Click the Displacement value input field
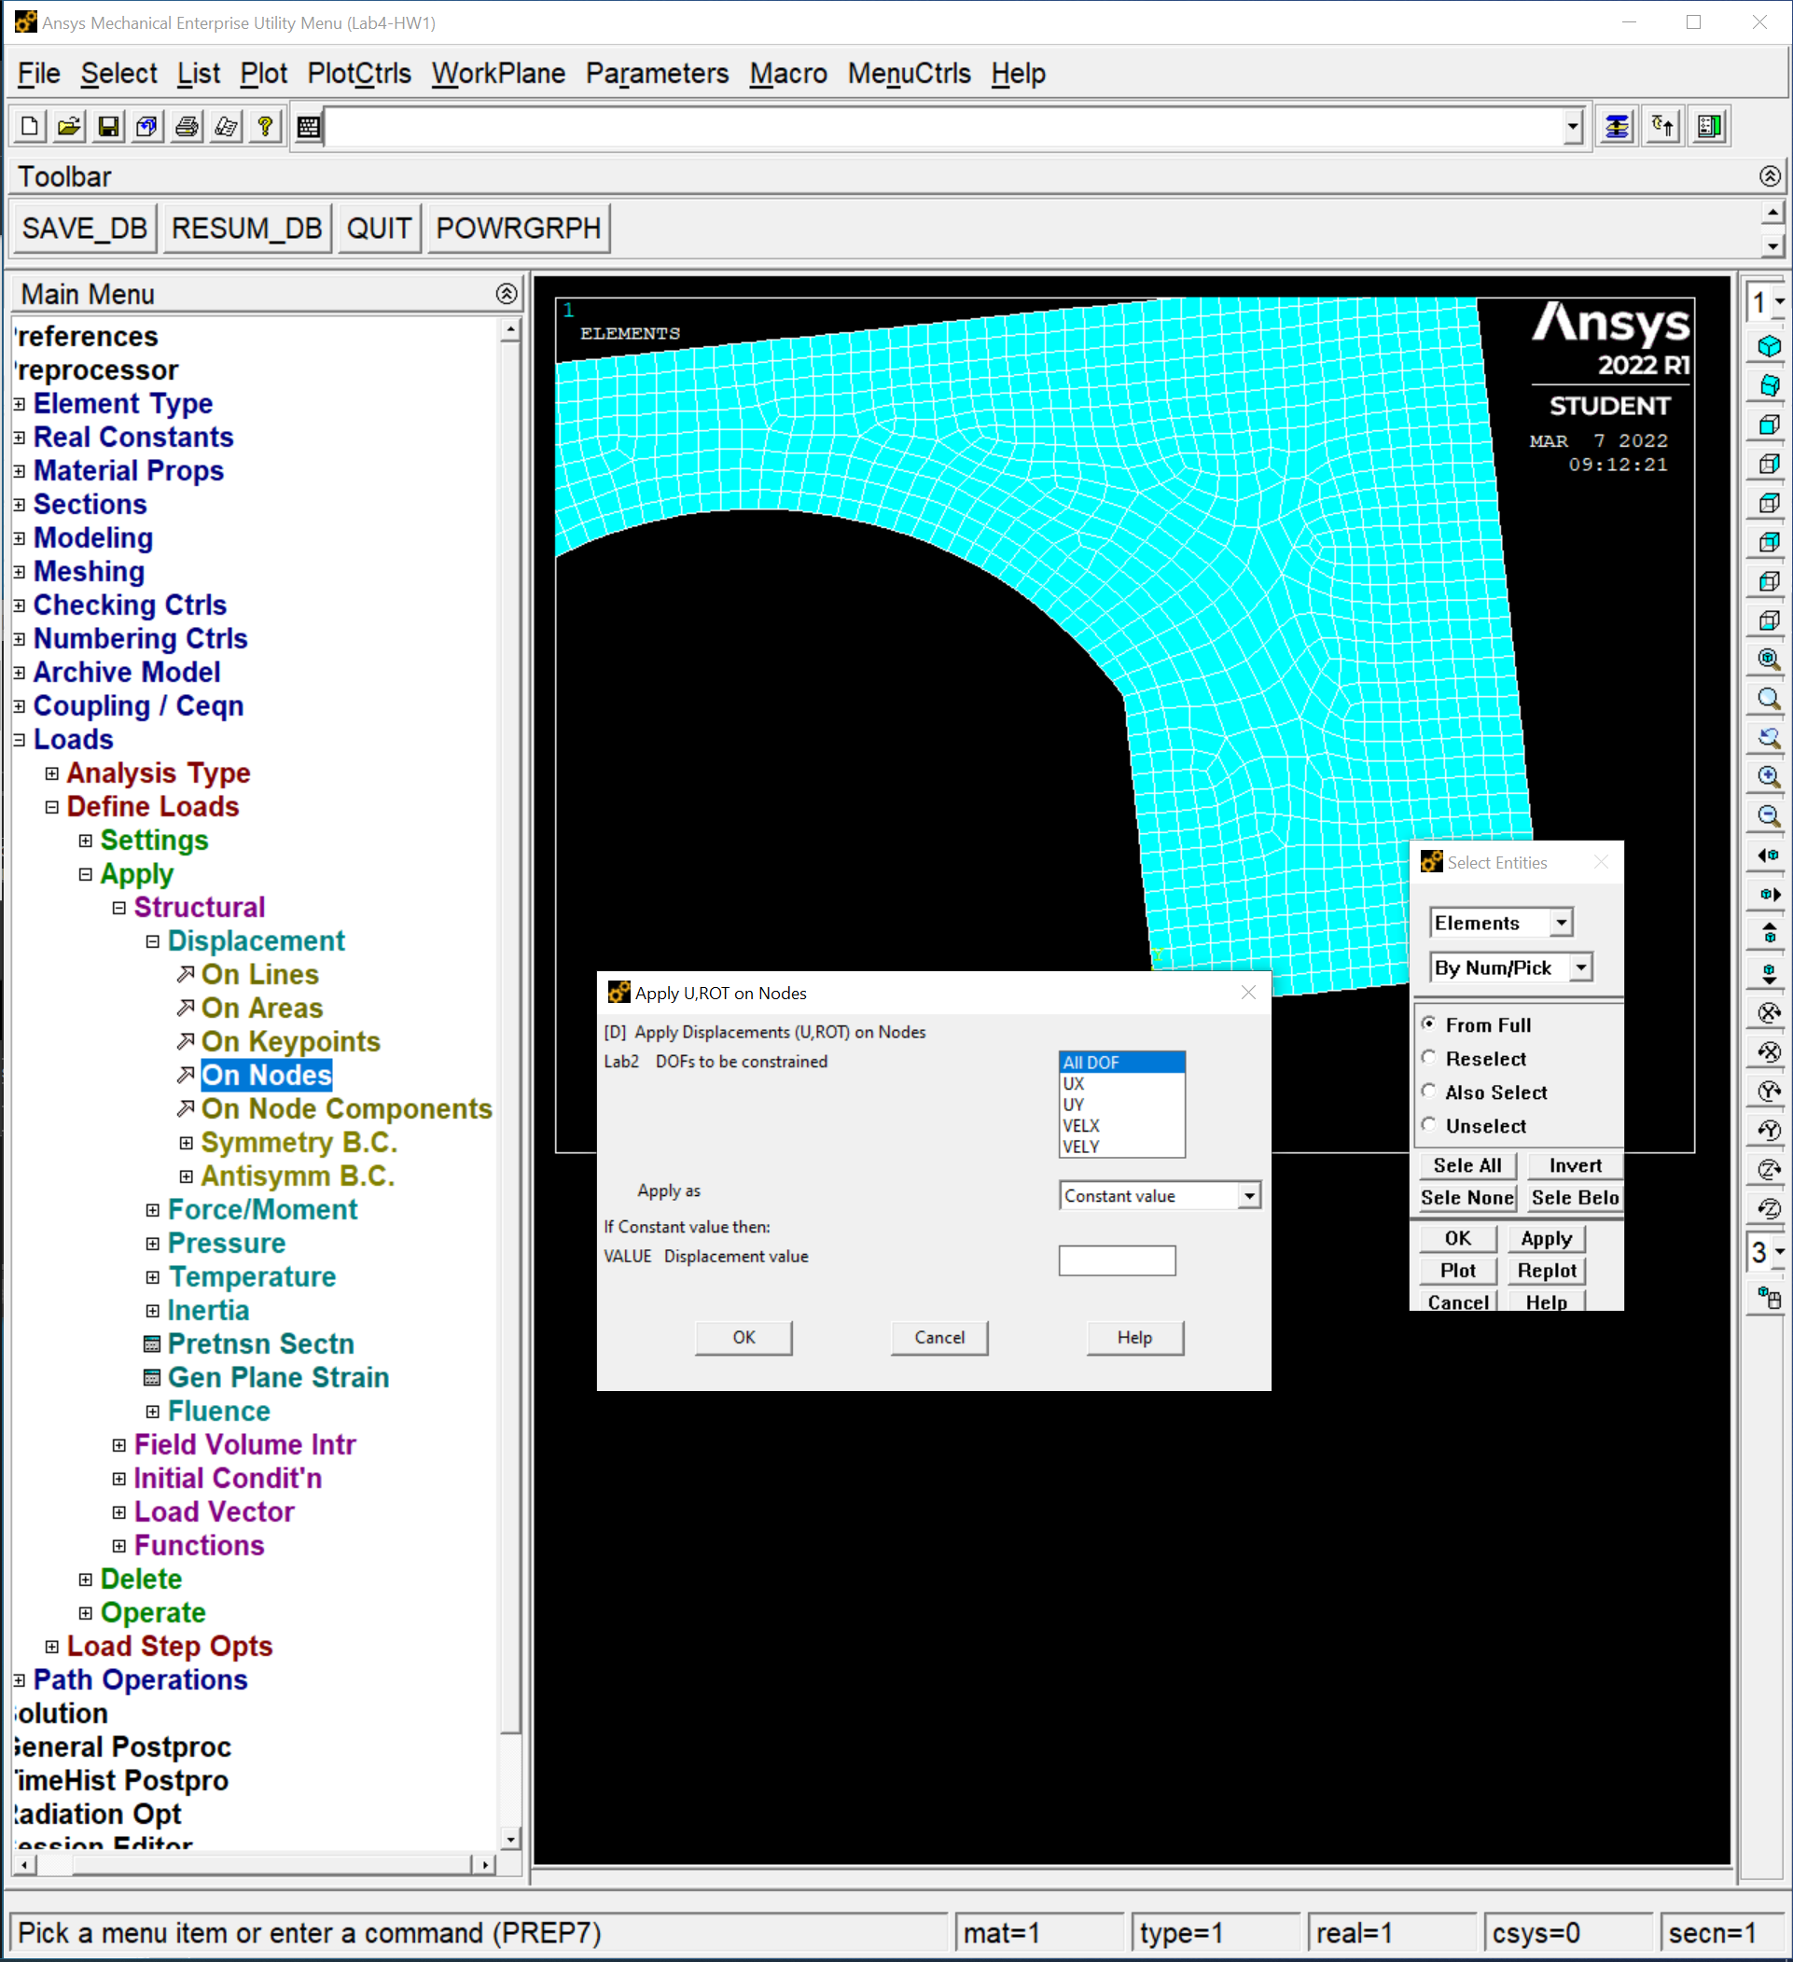 coord(1117,1260)
